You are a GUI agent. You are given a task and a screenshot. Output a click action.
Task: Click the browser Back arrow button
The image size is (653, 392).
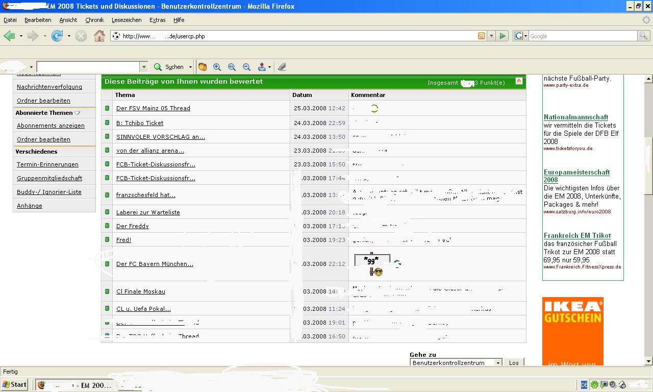point(9,36)
